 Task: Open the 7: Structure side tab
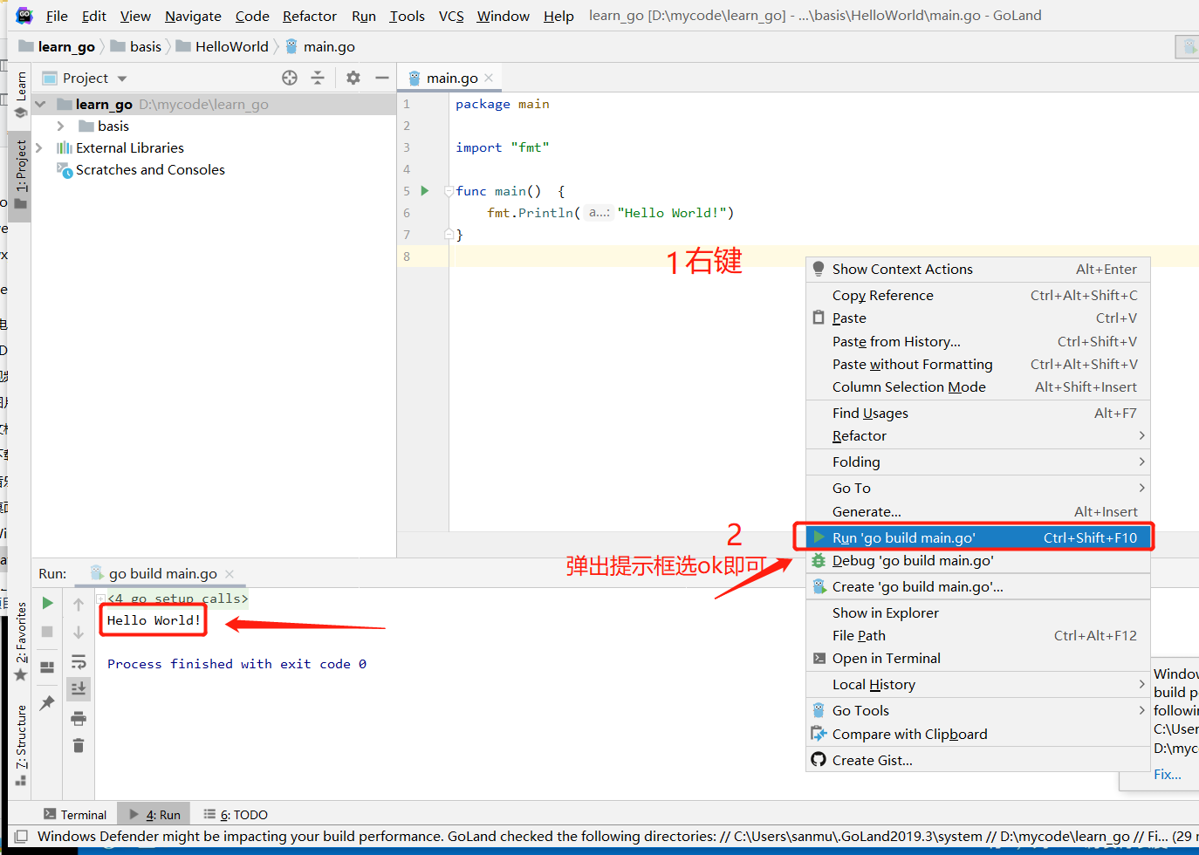[21, 744]
